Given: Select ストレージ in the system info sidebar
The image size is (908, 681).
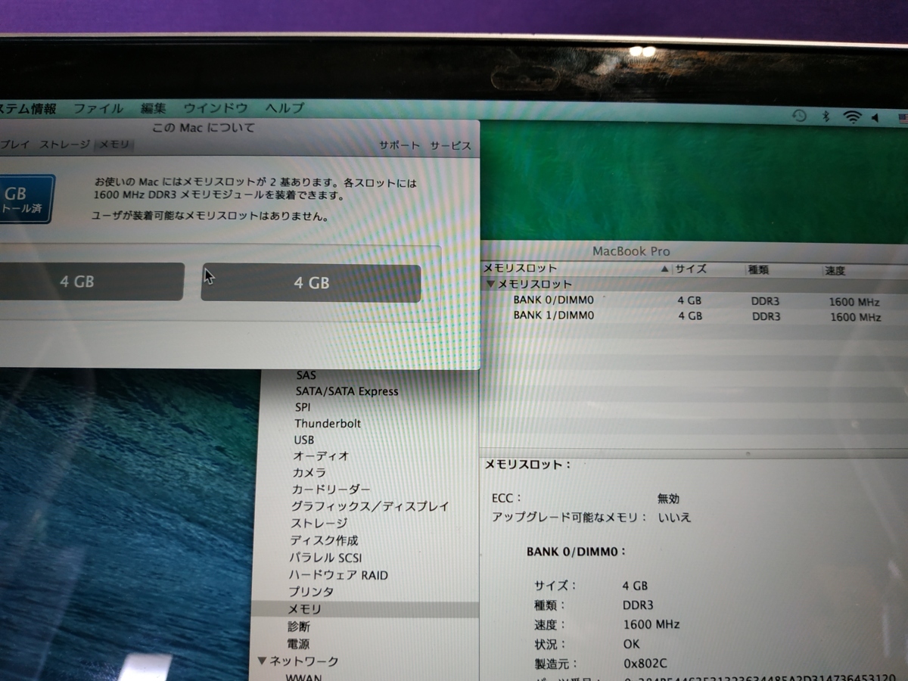Looking at the screenshot, I should (319, 523).
